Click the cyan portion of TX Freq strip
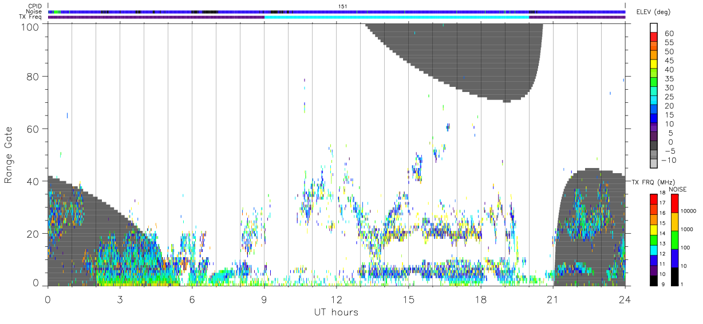The image size is (703, 324). click(397, 17)
